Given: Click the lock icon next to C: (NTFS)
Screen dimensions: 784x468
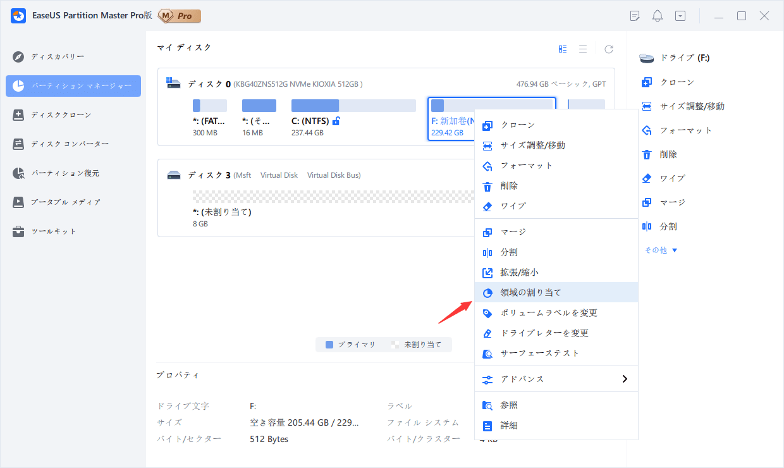Looking at the screenshot, I should point(336,120).
